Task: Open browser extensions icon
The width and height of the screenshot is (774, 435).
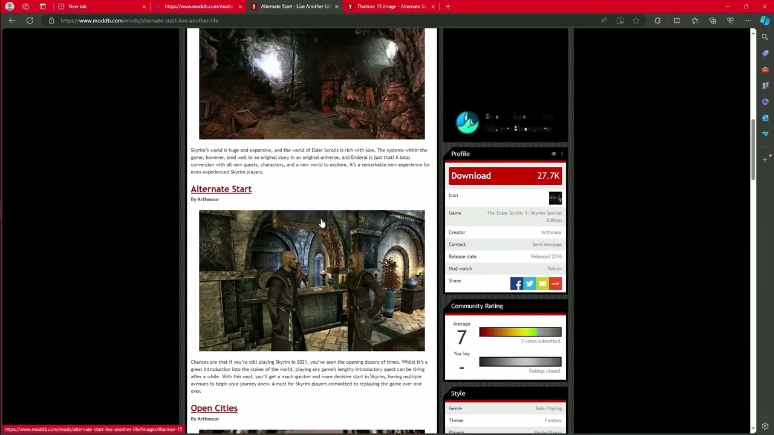Action: (657, 21)
